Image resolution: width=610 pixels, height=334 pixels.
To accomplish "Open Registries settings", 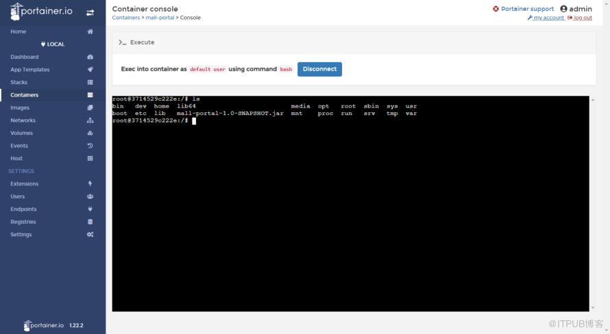I will click(23, 222).
